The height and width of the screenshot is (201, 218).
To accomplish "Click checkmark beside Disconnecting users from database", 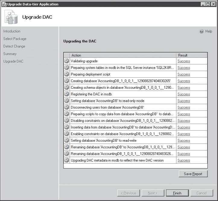I will [67, 107].
